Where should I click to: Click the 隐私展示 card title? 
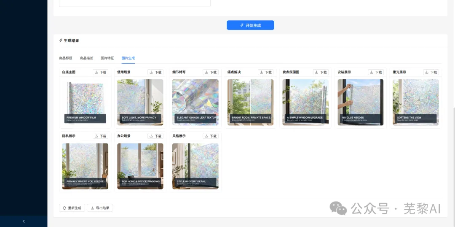click(x=69, y=136)
